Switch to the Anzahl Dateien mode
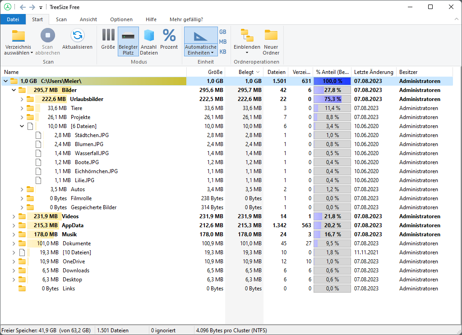The width and height of the screenshot is (462, 335). click(x=149, y=41)
